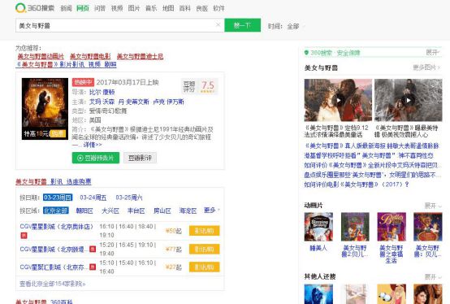
Task: Select the active 网页 tab
Action: point(83,8)
